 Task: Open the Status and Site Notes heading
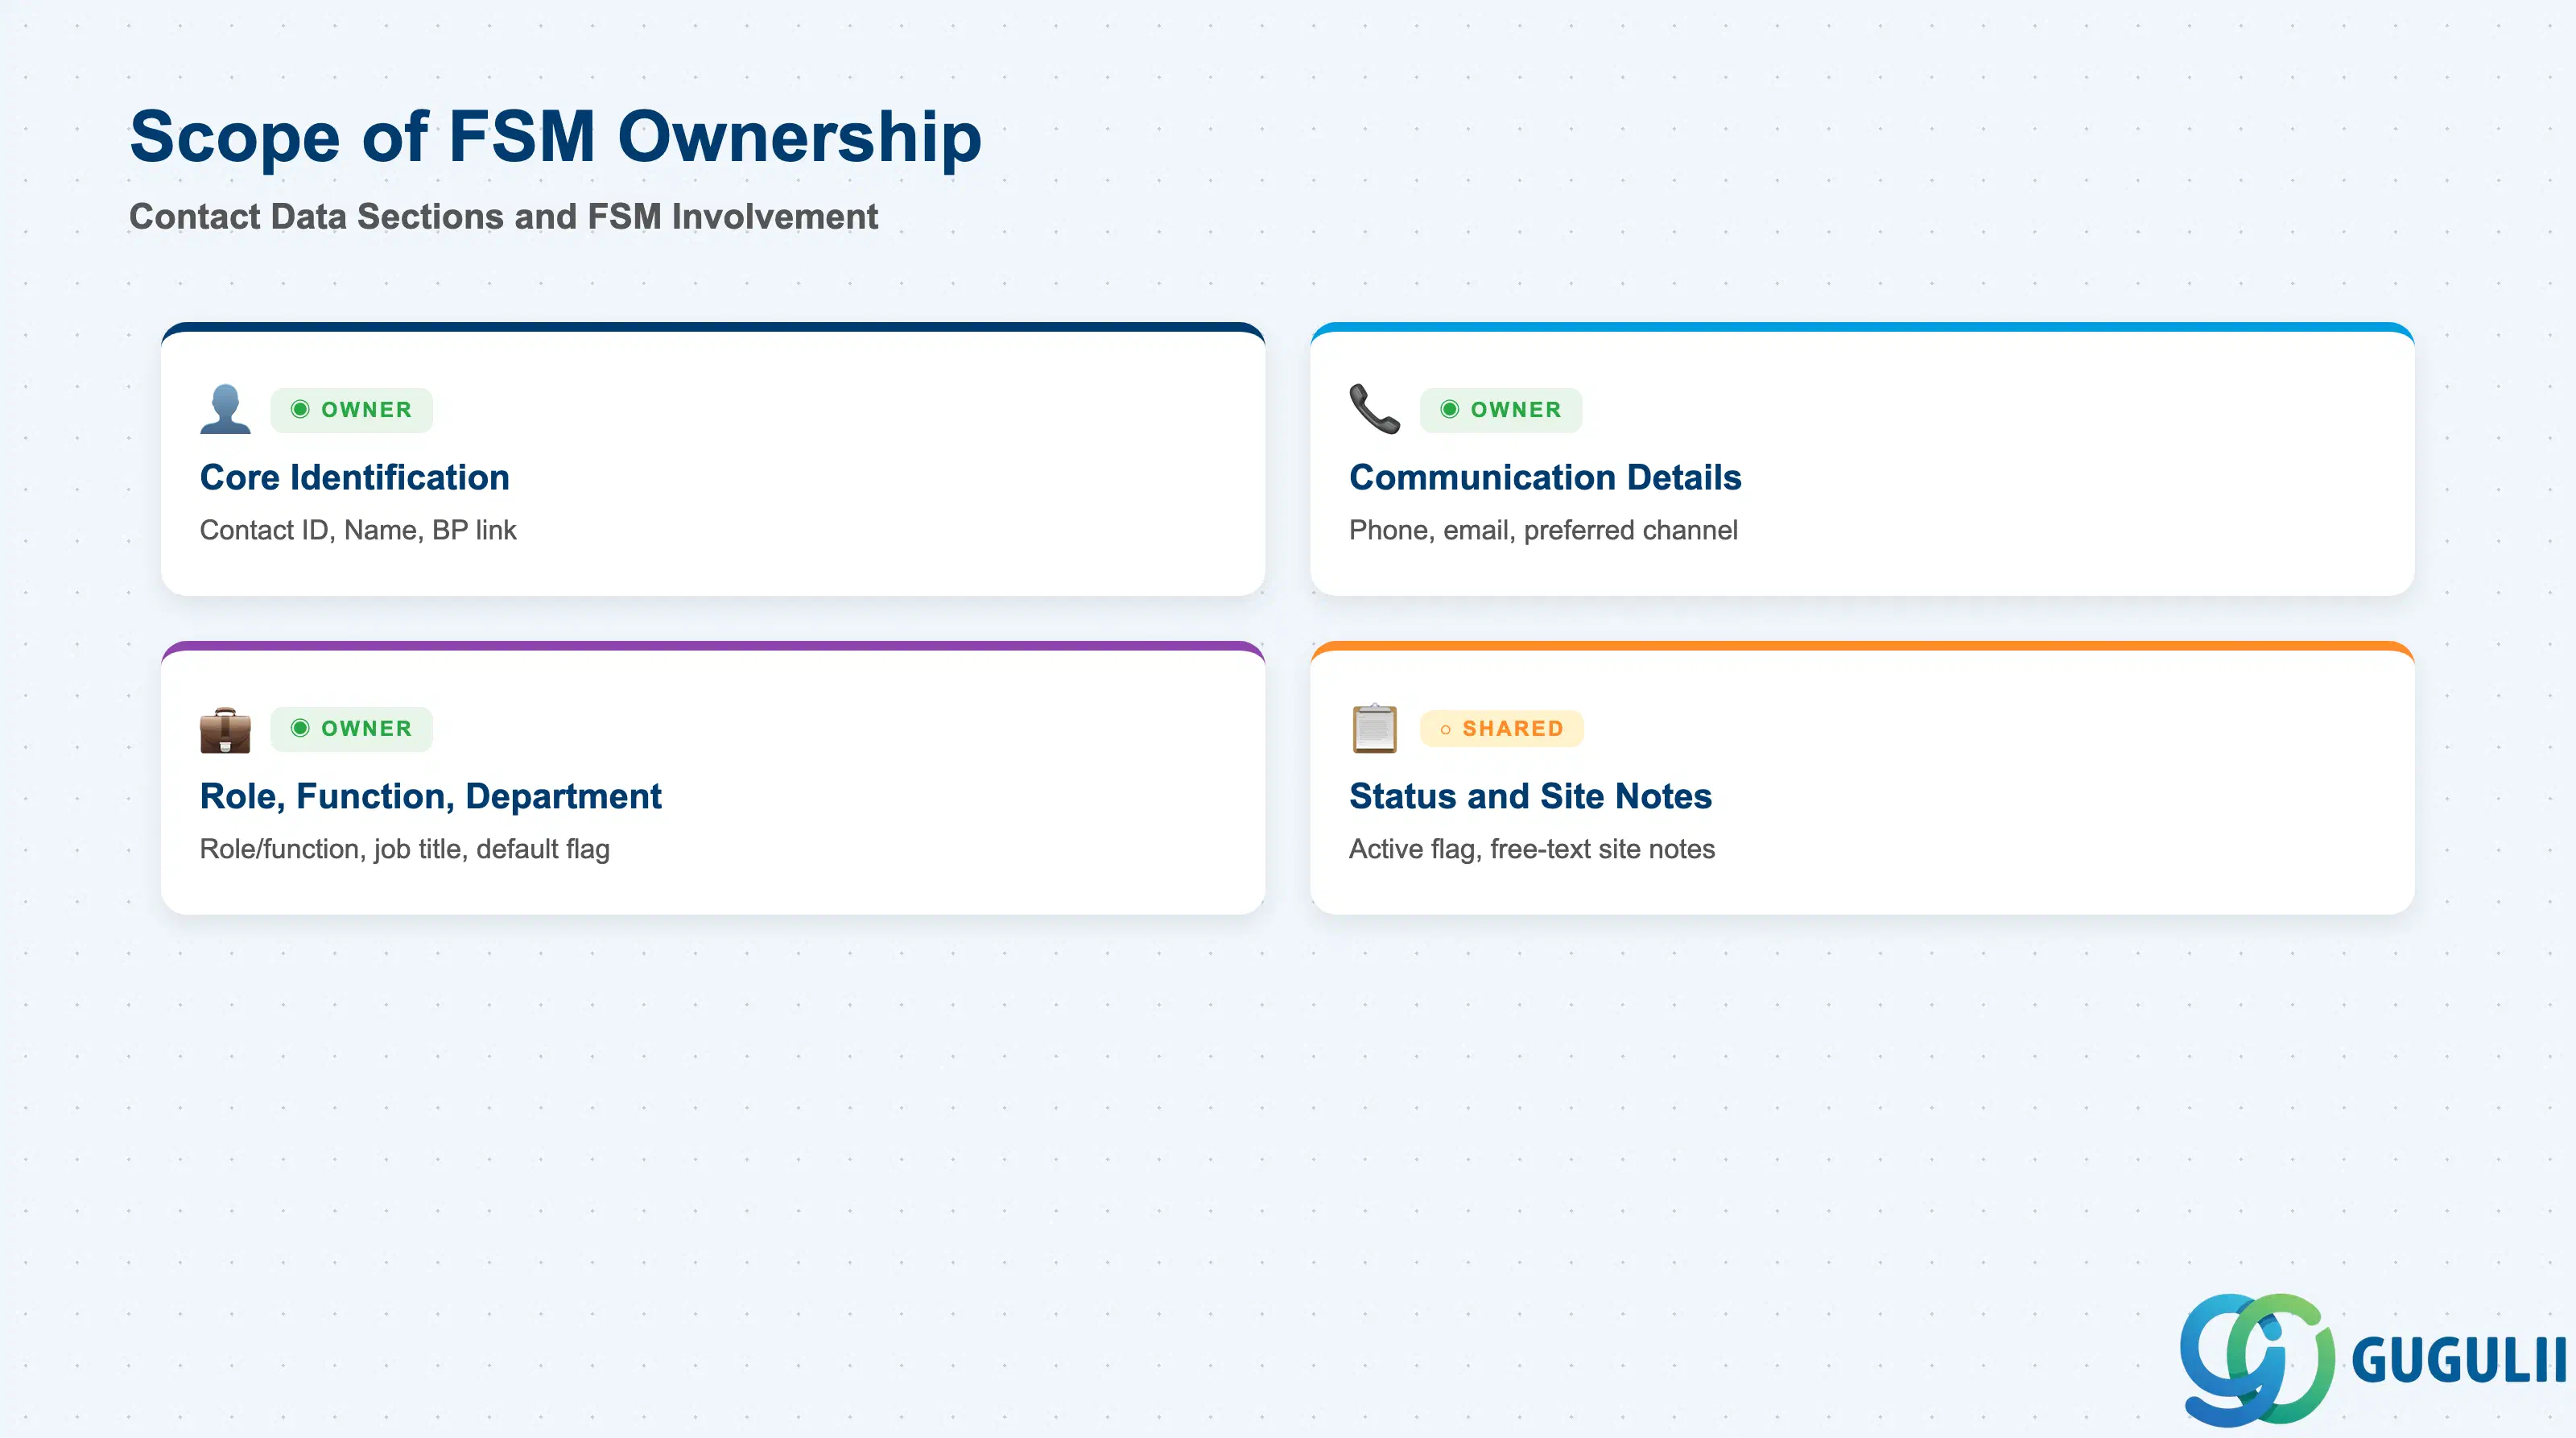[x=1530, y=796]
